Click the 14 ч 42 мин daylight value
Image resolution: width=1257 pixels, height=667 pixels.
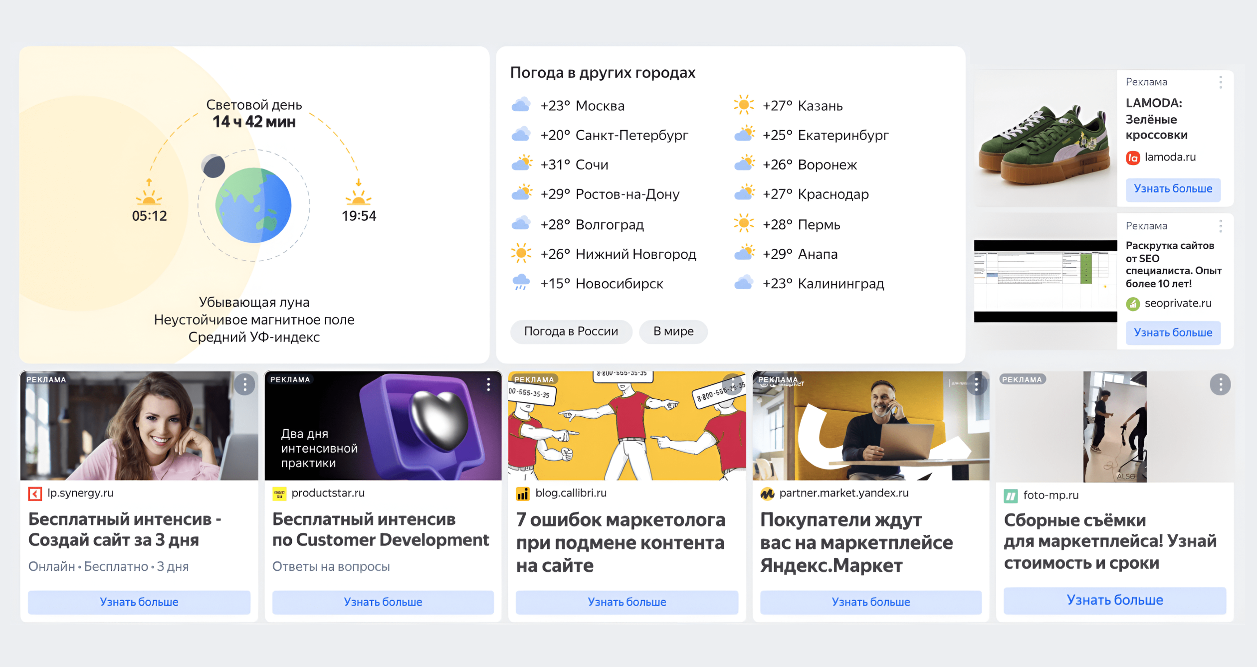254,122
